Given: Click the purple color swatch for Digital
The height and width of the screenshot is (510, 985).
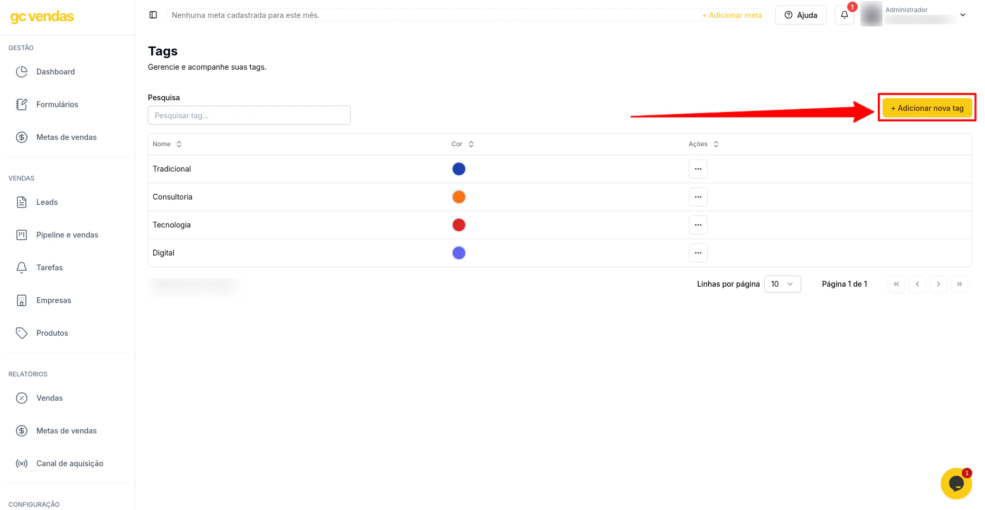Looking at the screenshot, I should 459,253.
